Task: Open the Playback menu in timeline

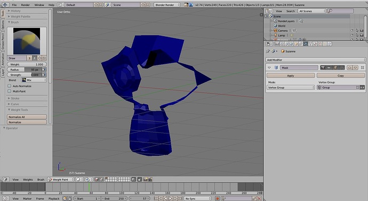Action: pos(54,198)
